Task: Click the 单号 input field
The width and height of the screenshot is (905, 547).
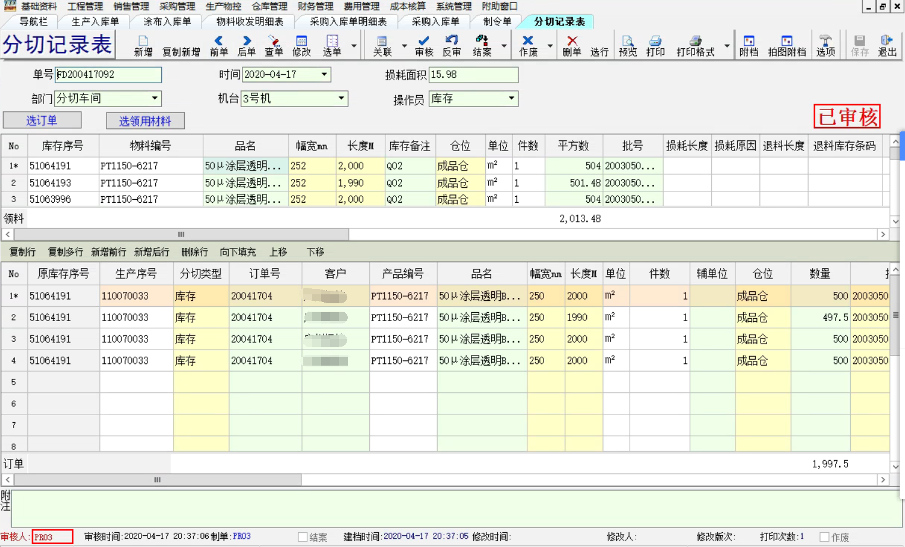Action: coord(108,75)
